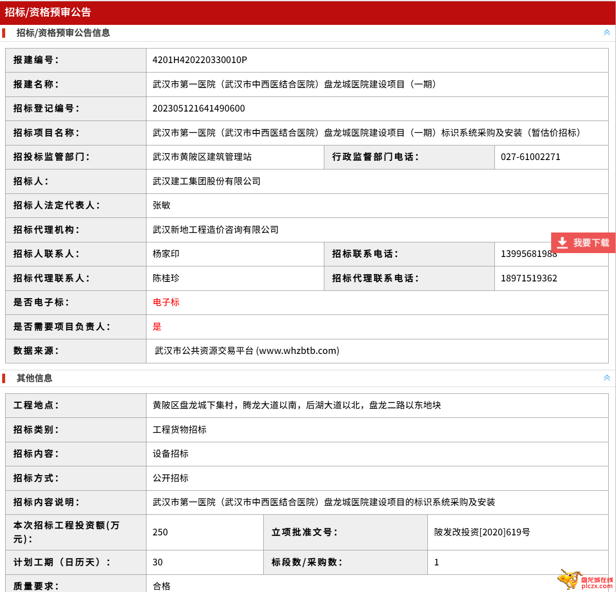This screenshot has height=592, width=616.
Task: Click the 立项批准文号 label
Action: [305, 532]
